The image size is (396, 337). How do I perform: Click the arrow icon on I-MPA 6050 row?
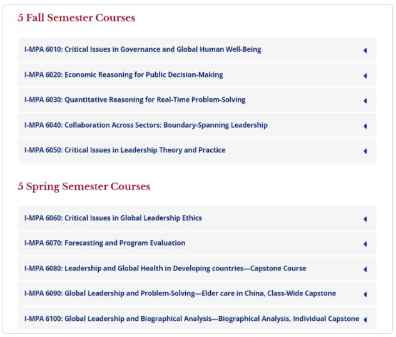tap(365, 151)
